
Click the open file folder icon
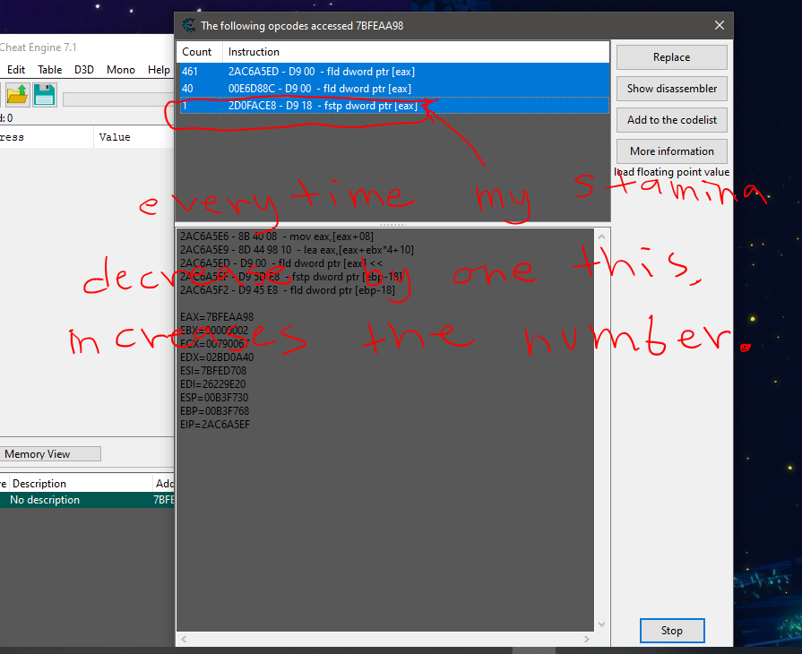click(x=18, y=94)
